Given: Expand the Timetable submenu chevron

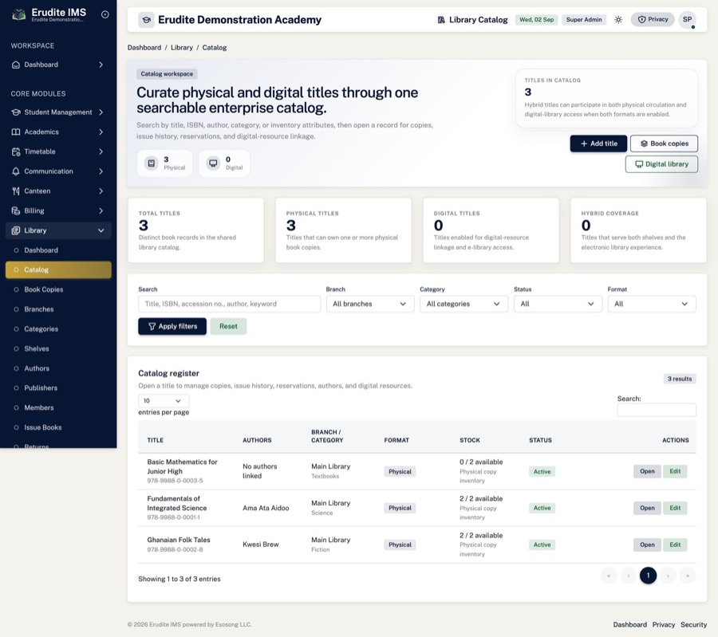Looking at the screenshot, I should (101, 151).
